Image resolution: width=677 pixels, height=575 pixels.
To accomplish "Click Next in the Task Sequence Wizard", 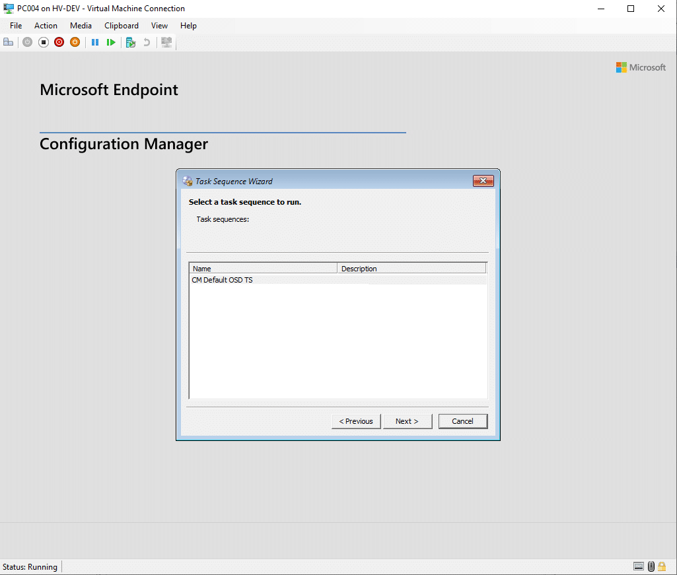I will click(x=408, y=421).
